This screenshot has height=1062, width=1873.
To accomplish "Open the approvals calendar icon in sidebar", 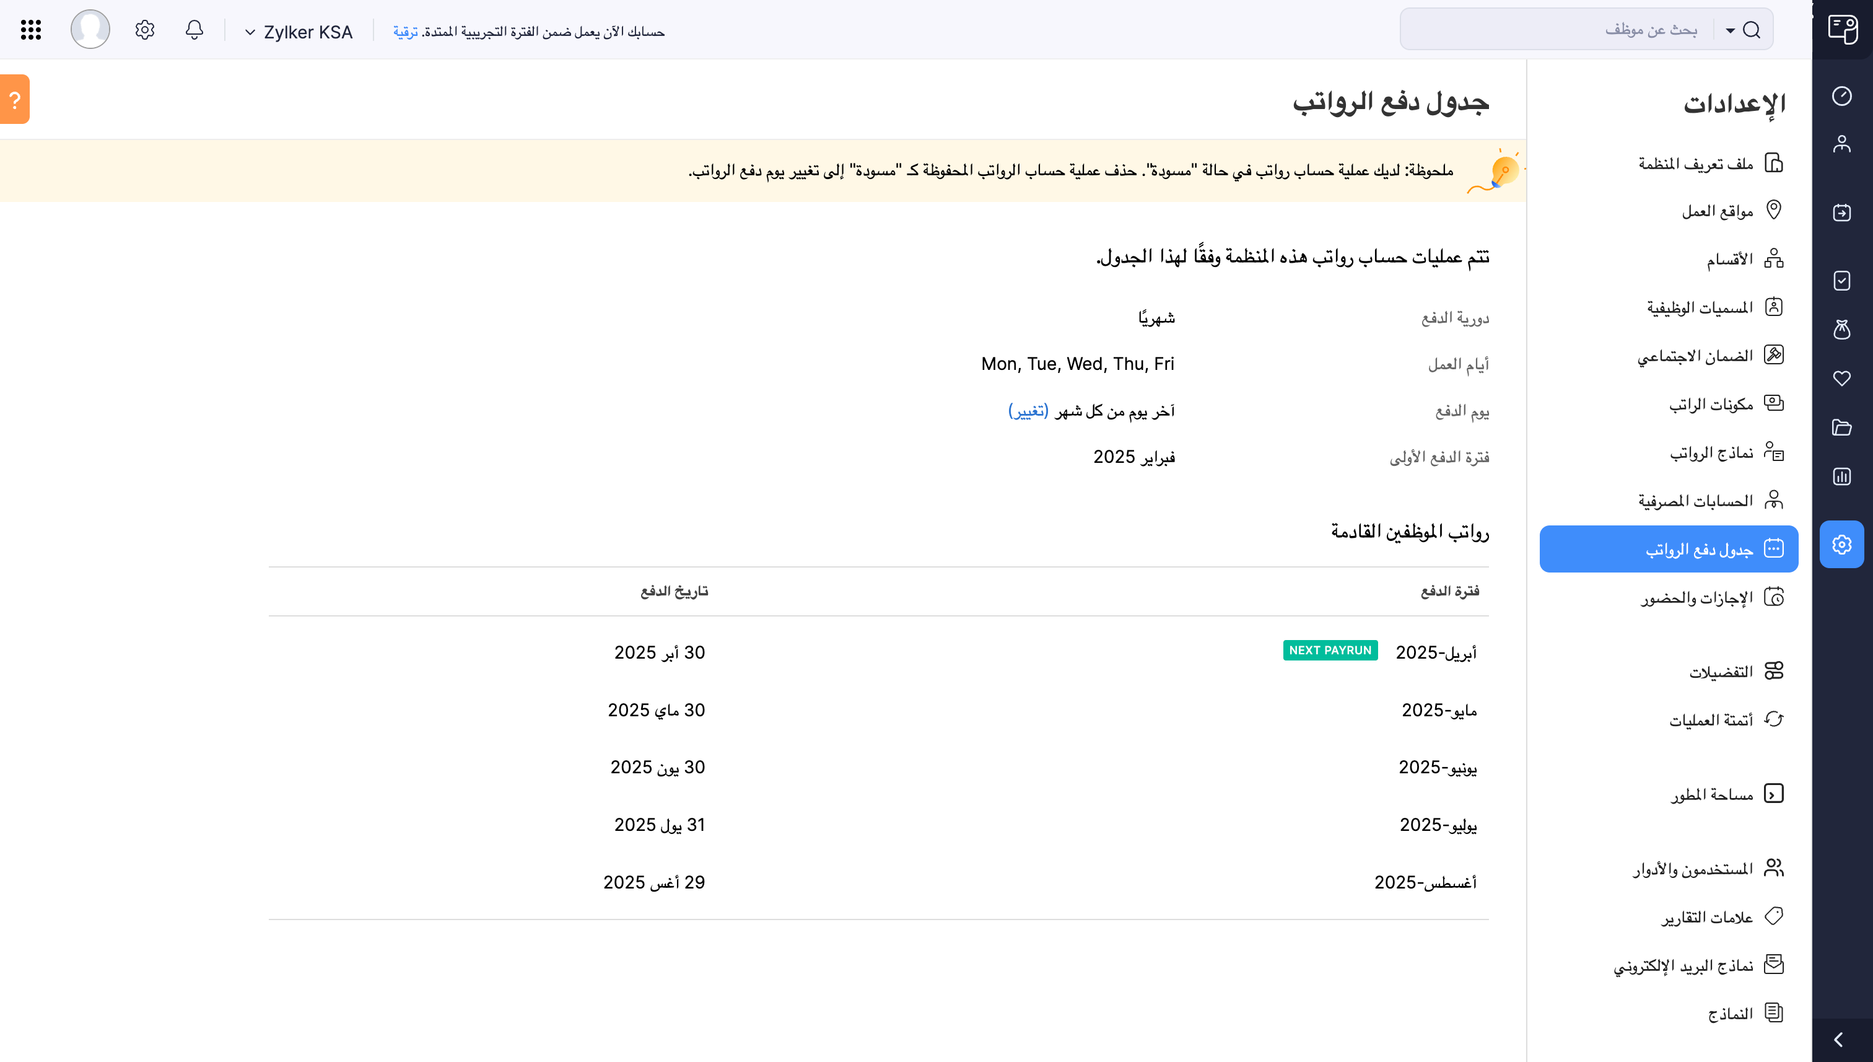I will [1843, 213].
